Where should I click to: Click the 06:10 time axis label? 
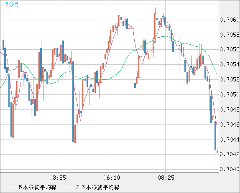click(112, 178)
